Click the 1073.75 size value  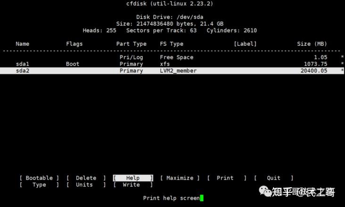[x=315, y=64]
